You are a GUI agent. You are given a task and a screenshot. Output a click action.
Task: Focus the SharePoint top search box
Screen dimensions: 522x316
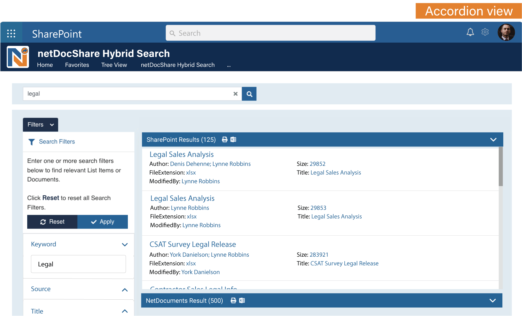271,33
